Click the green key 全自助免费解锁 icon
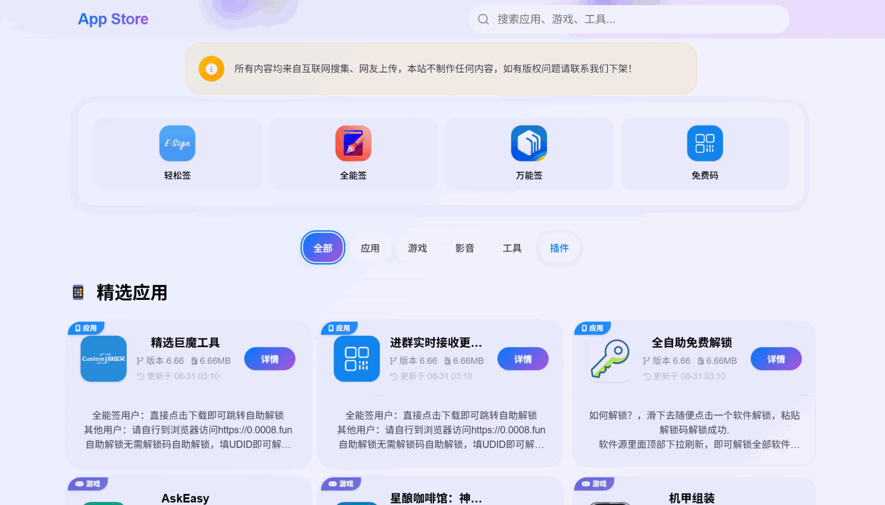 (x=610, y=359)
